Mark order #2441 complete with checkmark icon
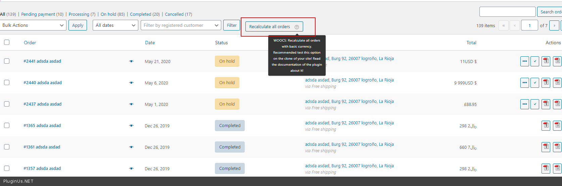Viewport: 562px width, 186px height. 535,61
